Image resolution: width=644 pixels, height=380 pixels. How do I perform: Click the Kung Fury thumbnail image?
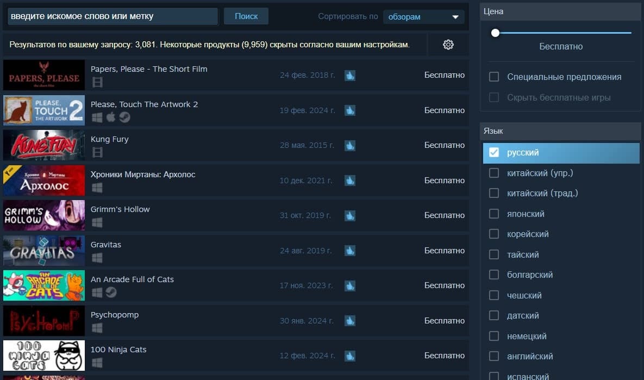44,146
